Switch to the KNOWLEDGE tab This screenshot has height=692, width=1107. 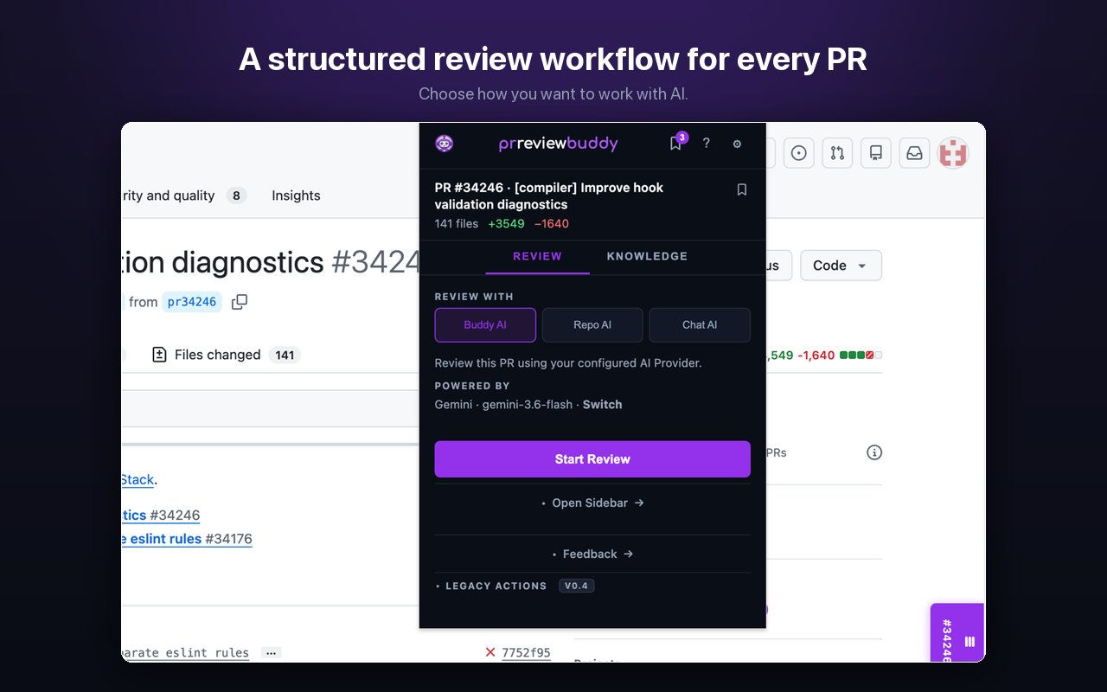click(647, 256)
